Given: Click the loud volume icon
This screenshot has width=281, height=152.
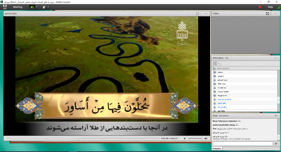Looking at the screenshot, I should (206, 138).
